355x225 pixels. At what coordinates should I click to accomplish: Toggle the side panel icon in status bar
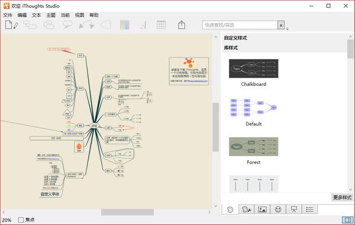347,220
